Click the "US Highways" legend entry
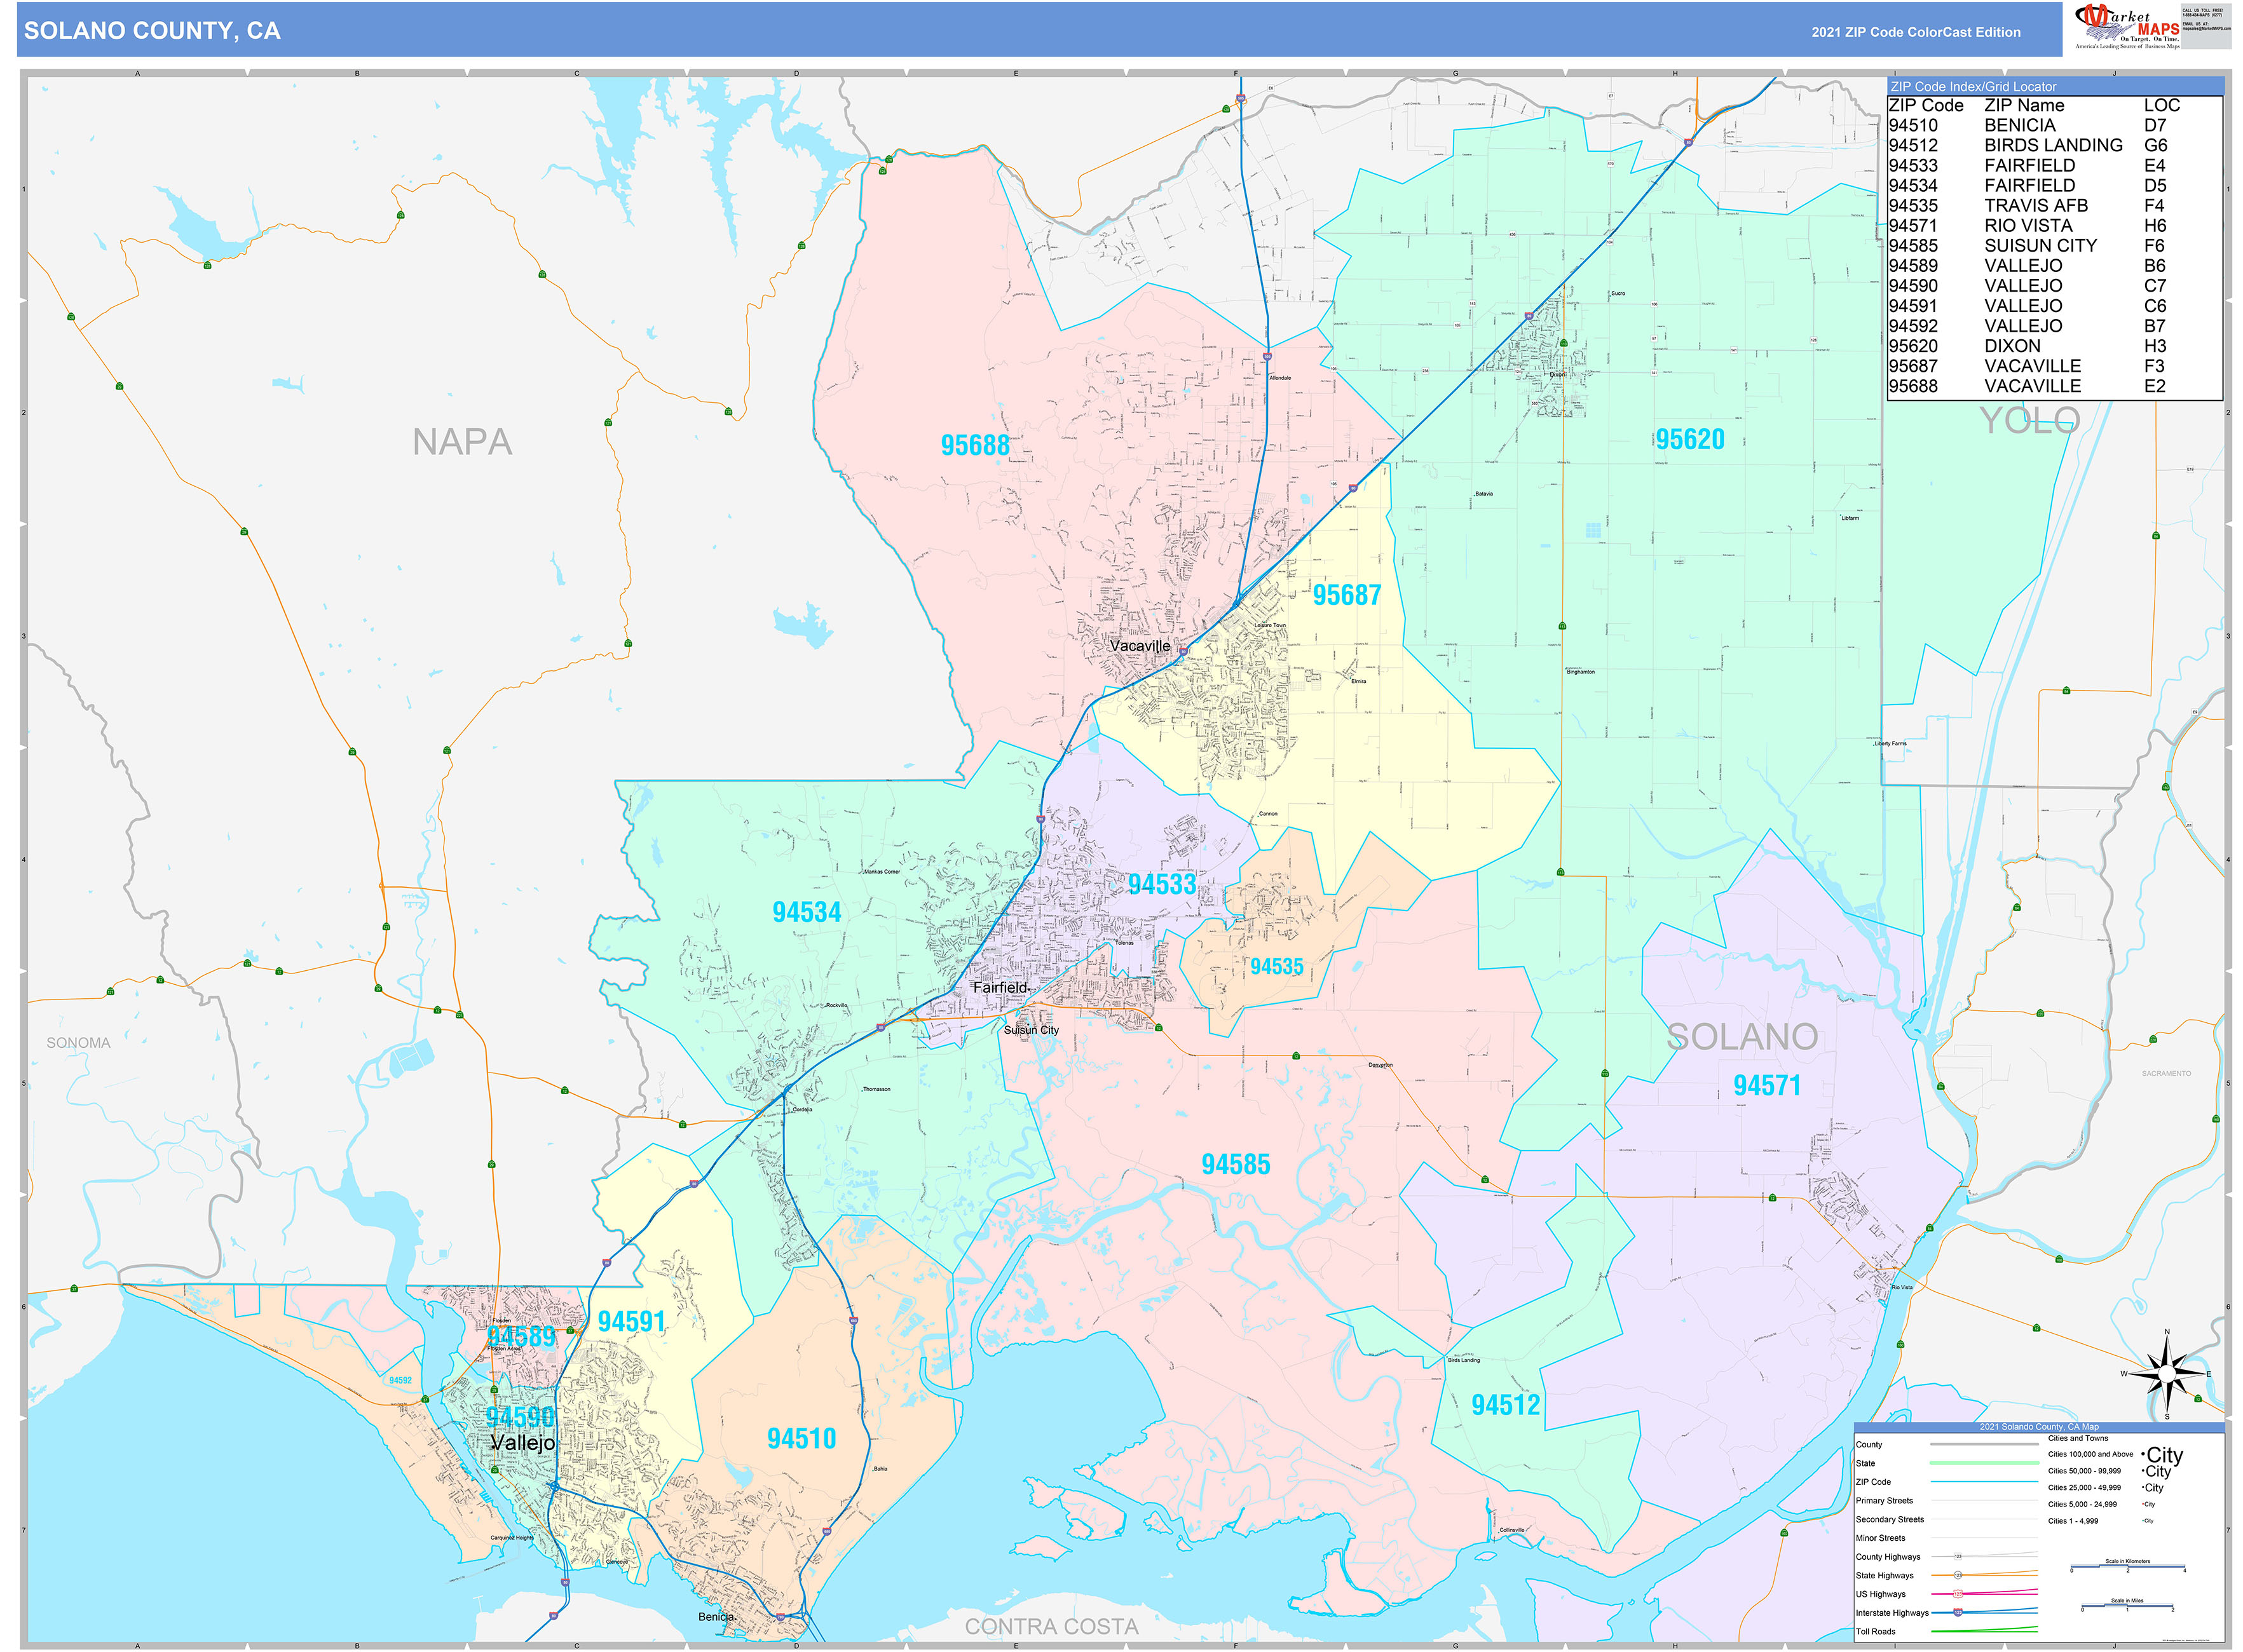2243x1652 pixels. tap(1946, 1594)
